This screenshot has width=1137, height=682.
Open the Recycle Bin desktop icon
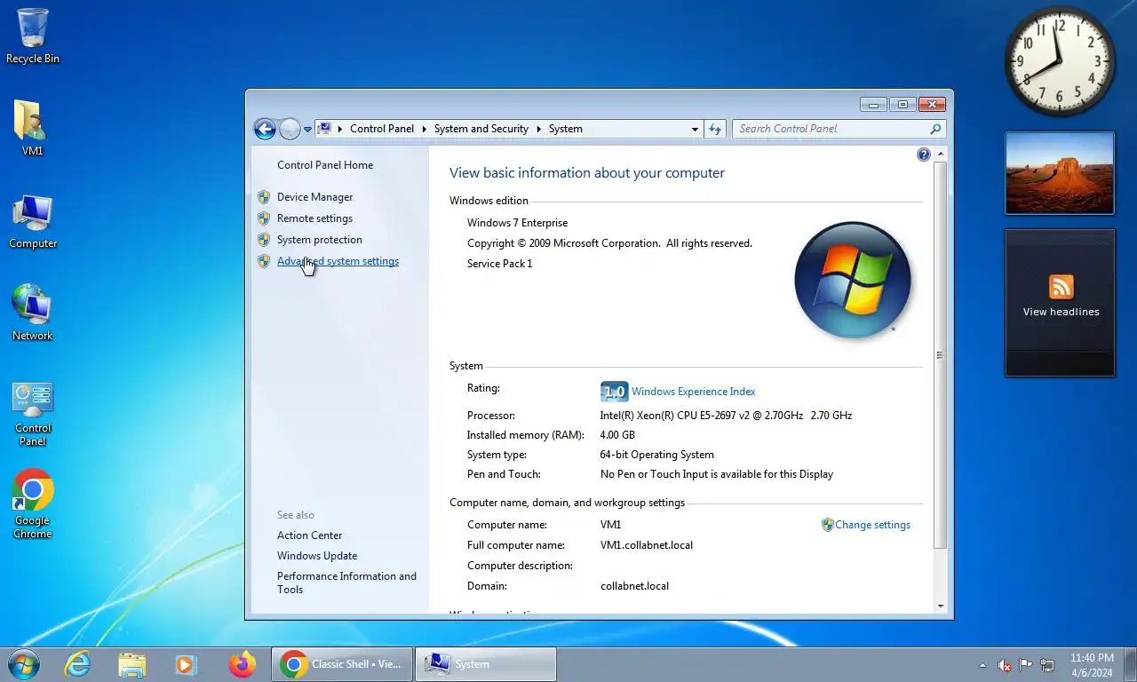click(33, 36)
